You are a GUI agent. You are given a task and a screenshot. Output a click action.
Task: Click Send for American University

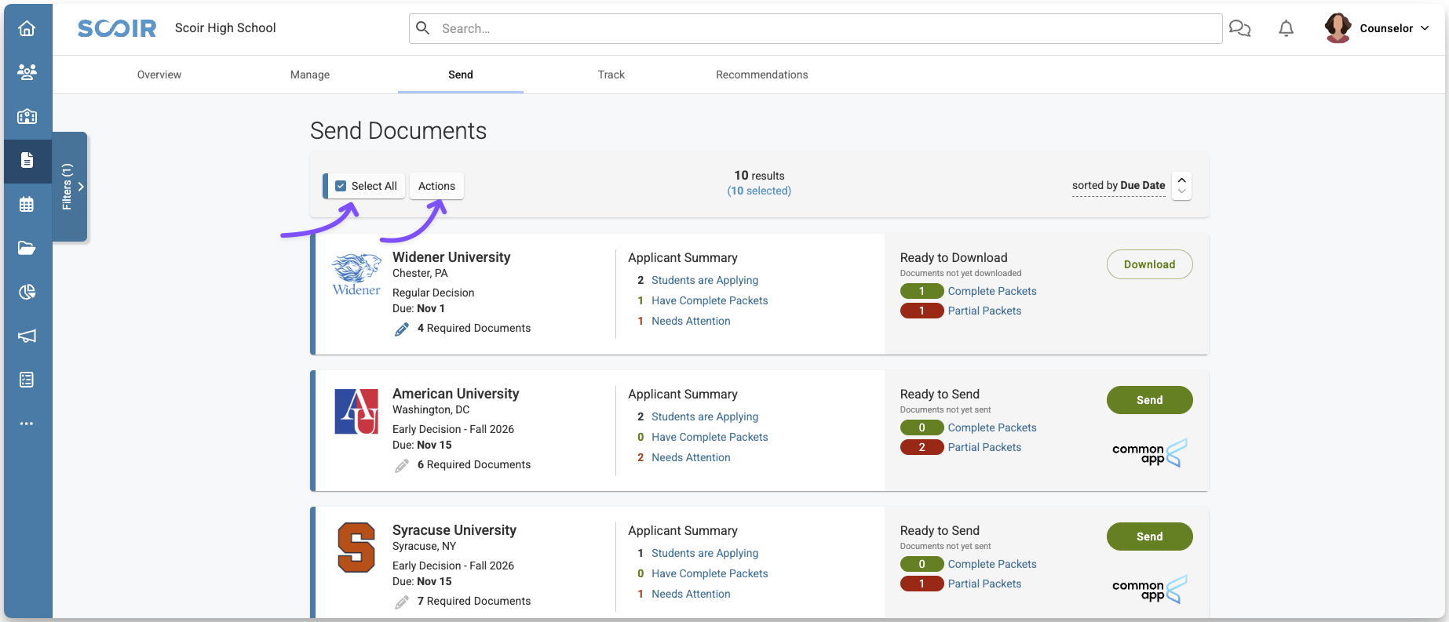tap(1150, 400)
